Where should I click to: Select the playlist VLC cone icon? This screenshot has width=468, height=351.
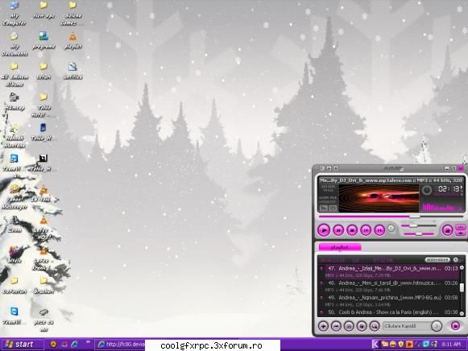pos(72,40)
